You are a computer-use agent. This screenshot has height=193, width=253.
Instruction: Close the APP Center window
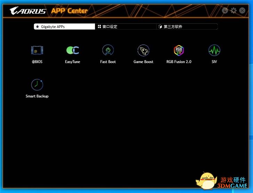242,11
